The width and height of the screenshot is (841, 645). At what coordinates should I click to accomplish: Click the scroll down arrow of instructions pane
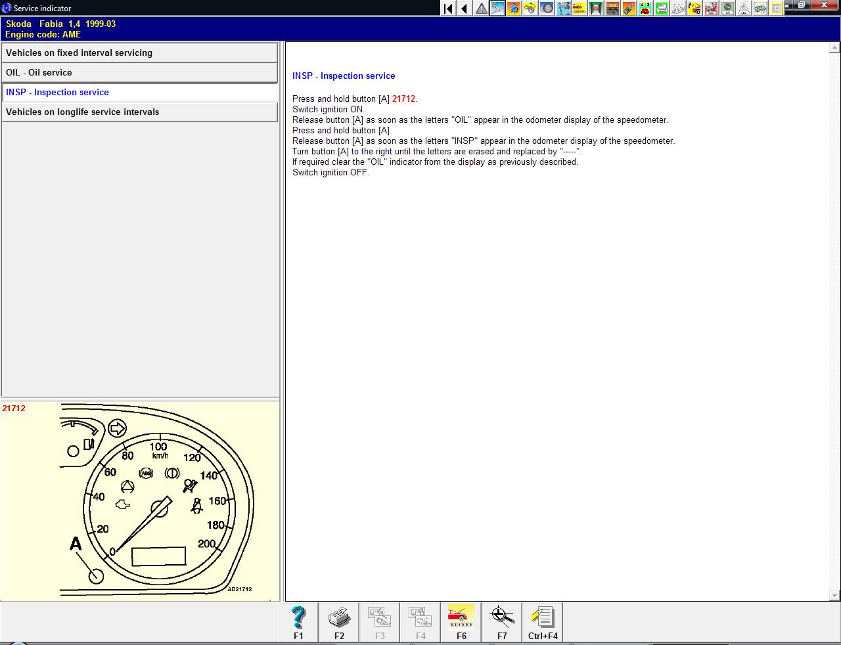(834, 595)
